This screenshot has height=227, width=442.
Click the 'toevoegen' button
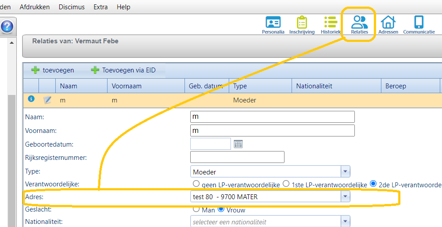53,70
